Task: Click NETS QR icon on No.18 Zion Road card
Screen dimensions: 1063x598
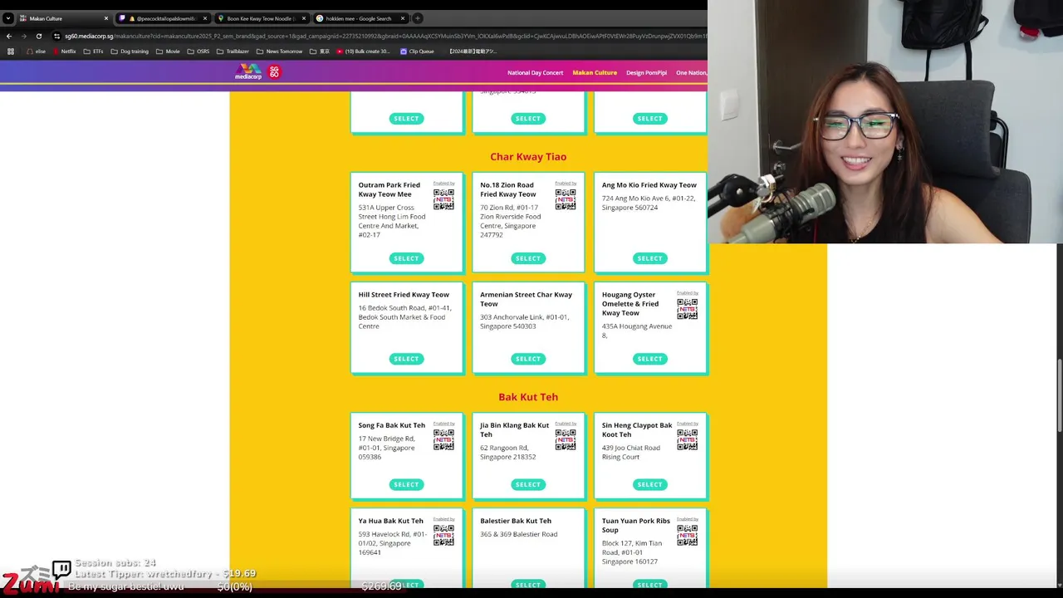Action: (566, 199)
